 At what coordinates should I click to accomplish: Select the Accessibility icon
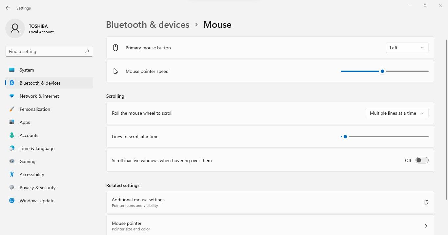12,174
